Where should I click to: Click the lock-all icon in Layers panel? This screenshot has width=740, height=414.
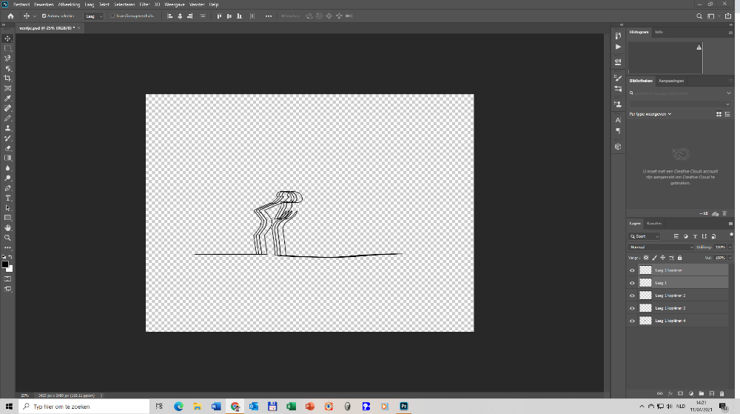tap(680, 258)
